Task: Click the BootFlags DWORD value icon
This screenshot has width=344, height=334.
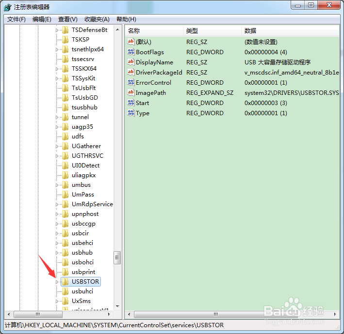Action: (131, 52)
